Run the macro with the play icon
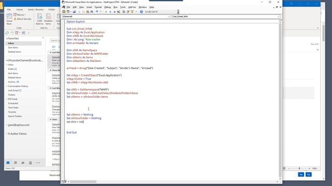This screenshot has height=186, width=332. point(106,11)
